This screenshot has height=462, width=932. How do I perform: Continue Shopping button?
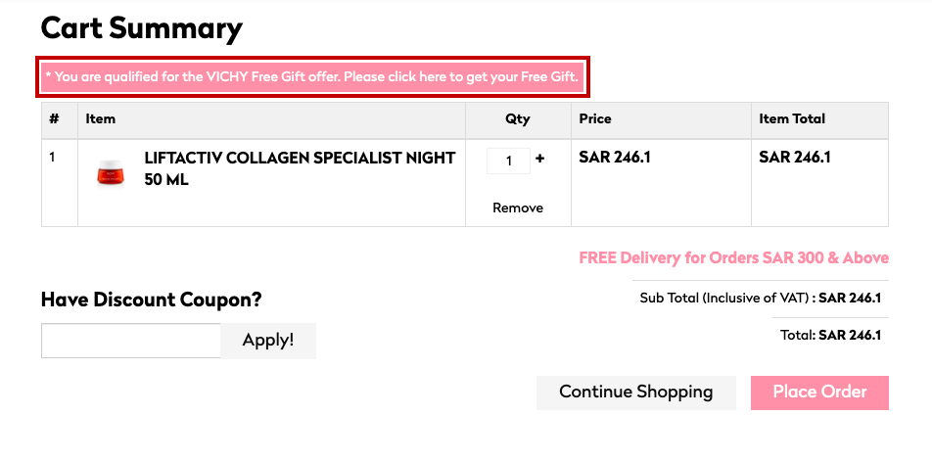point(636,393)
